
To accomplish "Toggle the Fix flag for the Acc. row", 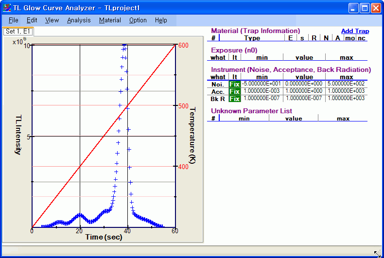I will pyautogui.click(x=235, y=91).
